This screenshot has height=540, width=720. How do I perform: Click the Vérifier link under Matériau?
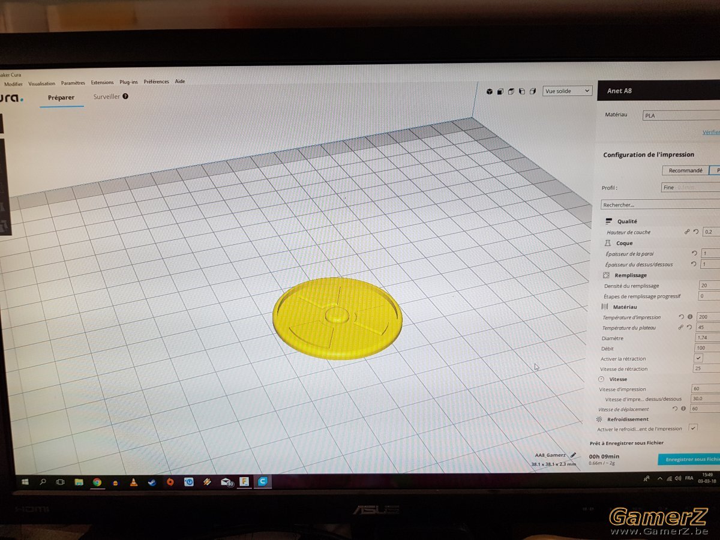click(711, 133)
